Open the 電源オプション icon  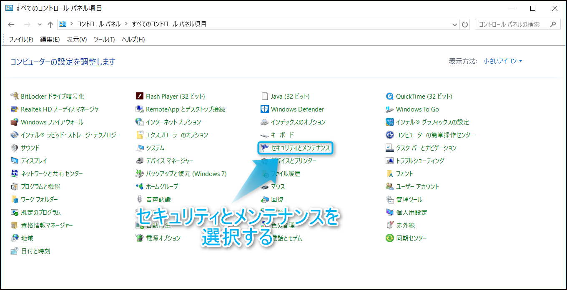point(140,238)
